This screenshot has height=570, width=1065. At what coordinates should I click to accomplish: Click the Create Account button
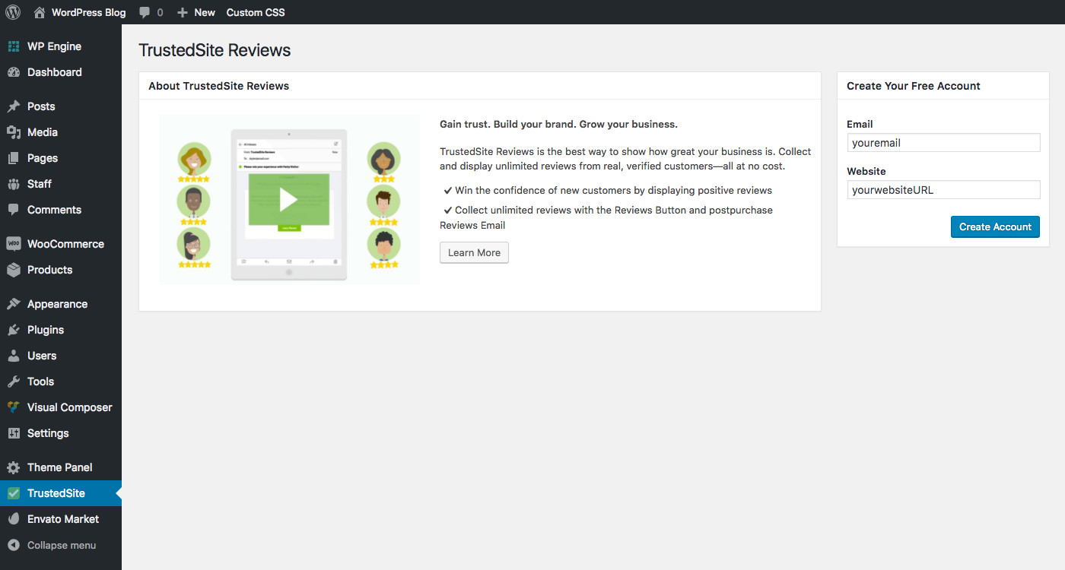[995, 226]
